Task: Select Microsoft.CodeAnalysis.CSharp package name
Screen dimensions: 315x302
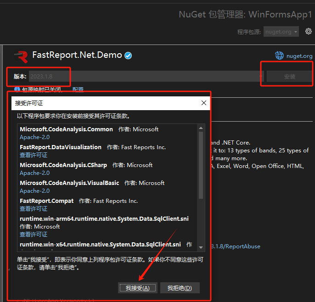Action: 63,165
